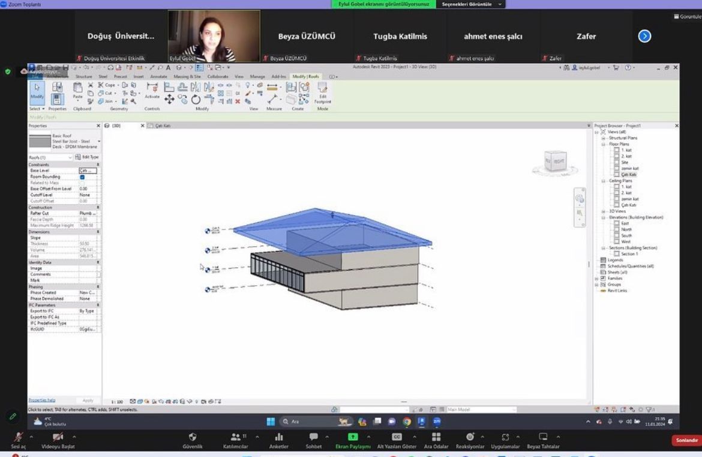Image resolution: width=702 pixels, height=457 pixels.
Task: Collapse Floor Plans node in Project Browser
Action: tap(603, 144)
